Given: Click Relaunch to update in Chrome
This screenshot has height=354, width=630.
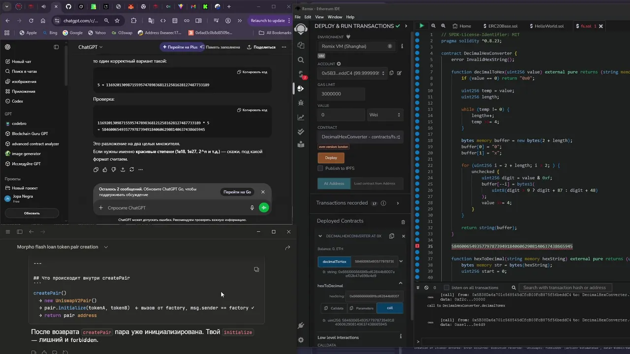Looking at the screenshot, I should 268,21.
